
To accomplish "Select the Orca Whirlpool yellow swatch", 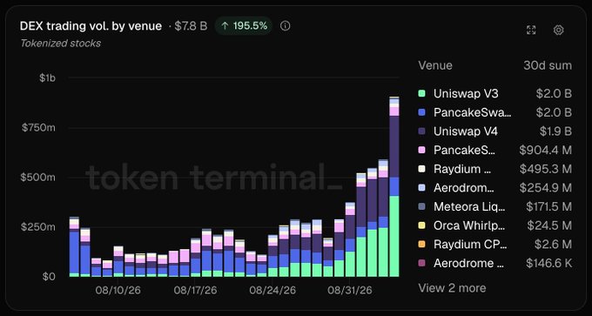I will tap(421, 225).
